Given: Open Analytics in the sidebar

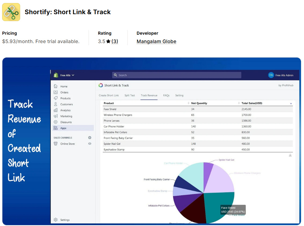Looking at the screenshot, I should [x=65, y=110].
